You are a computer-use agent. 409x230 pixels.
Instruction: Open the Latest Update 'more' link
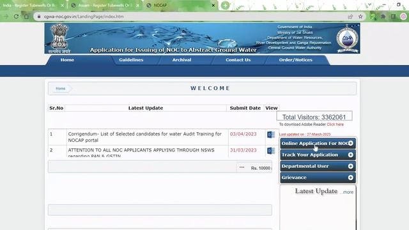point(348,192)
